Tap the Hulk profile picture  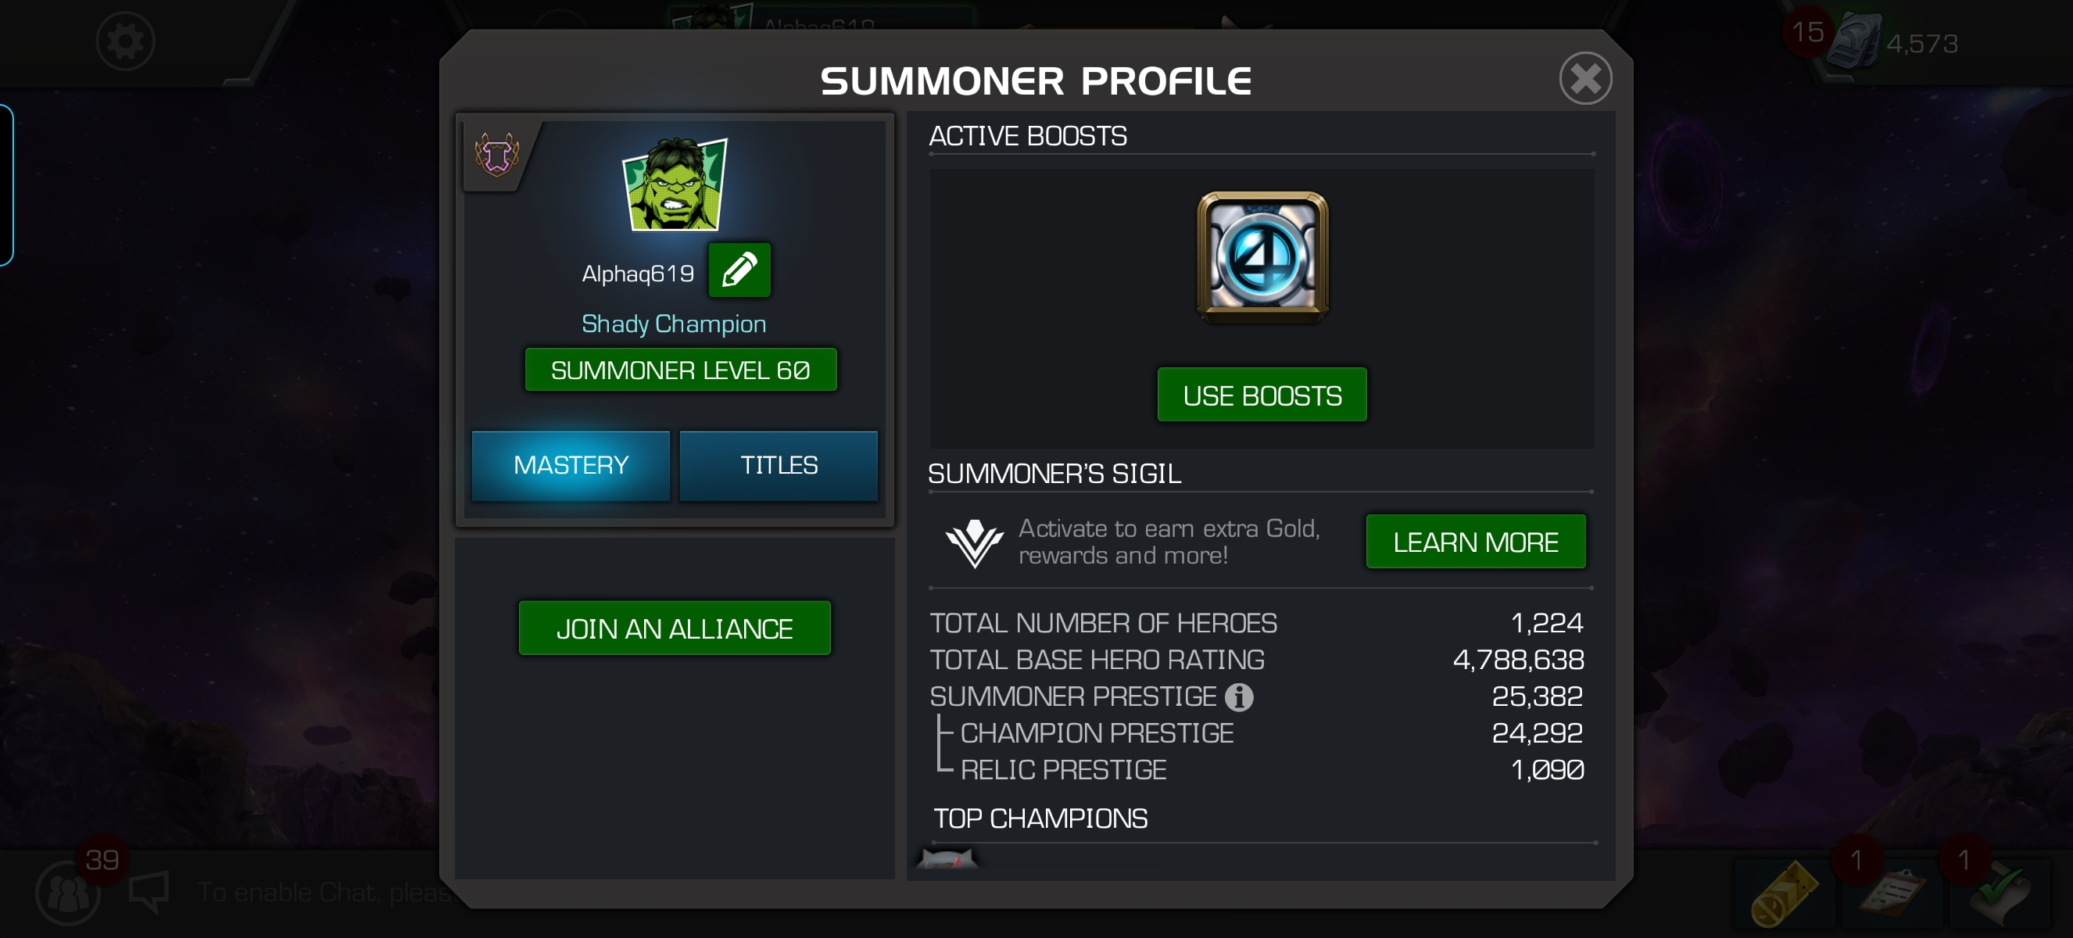[675, 184]
